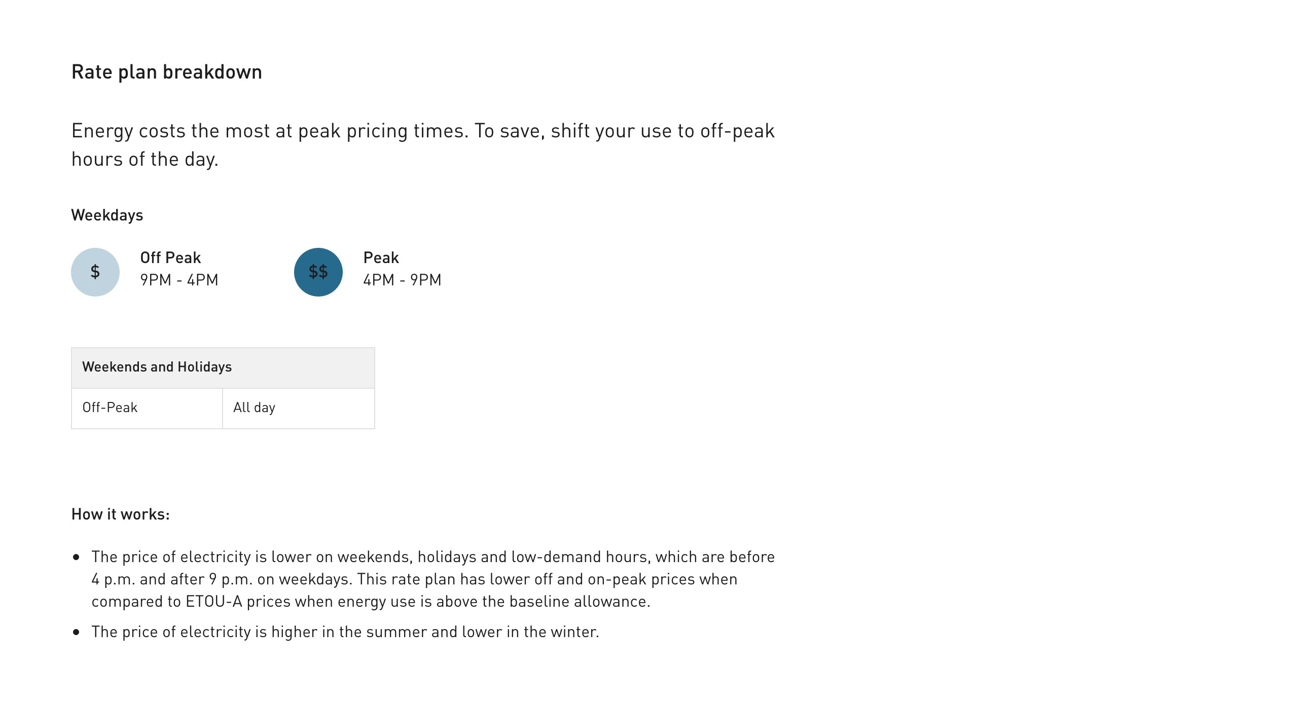Screen dimensions: 1298x701
Task: Click the words 'off-peak' in intro paragraph
Action: (x=738, y=131)
